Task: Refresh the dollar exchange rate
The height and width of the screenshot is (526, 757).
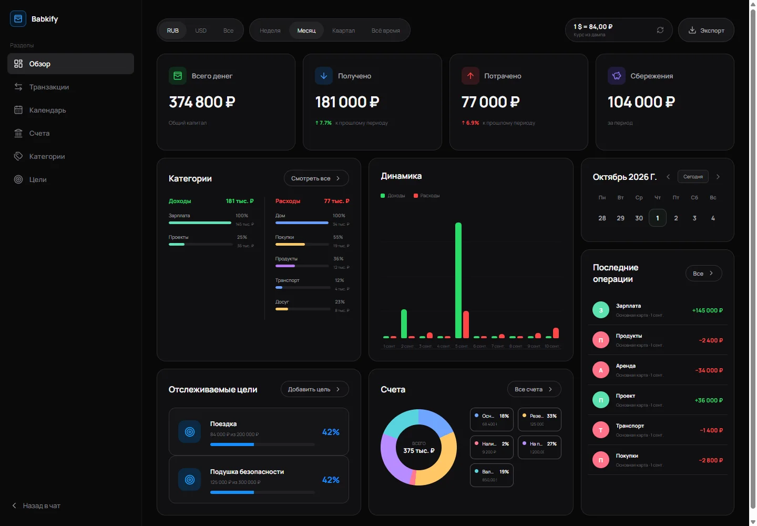Action: [x=660, y=30]
